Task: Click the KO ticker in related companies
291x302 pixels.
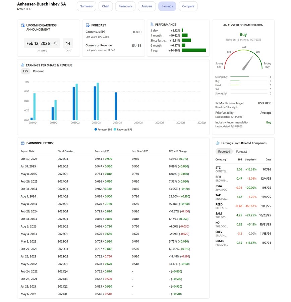Action: pos(218,223)
